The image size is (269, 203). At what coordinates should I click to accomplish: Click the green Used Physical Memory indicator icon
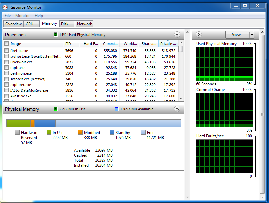pyautogui.click(x=55, y=34)
